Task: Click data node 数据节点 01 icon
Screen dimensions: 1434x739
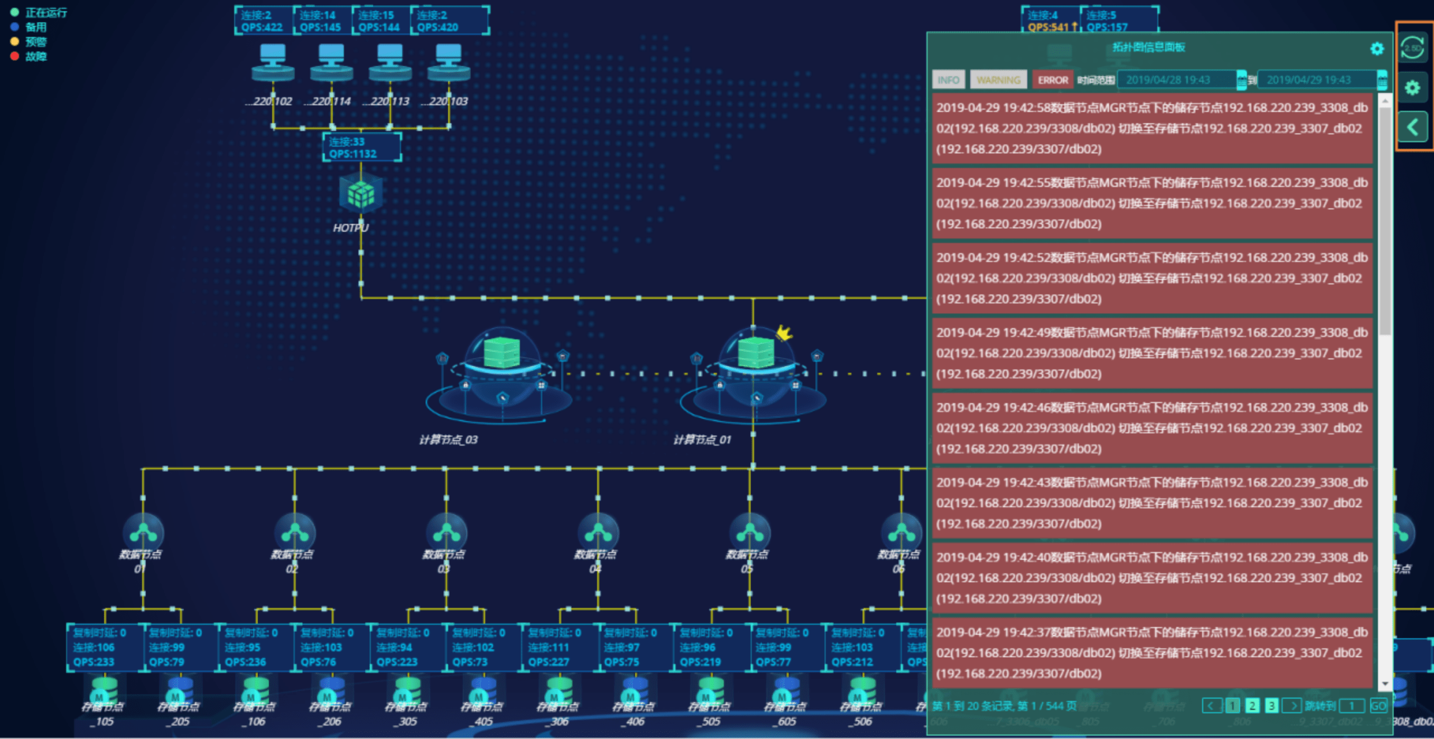Action: tap(143, 533)
